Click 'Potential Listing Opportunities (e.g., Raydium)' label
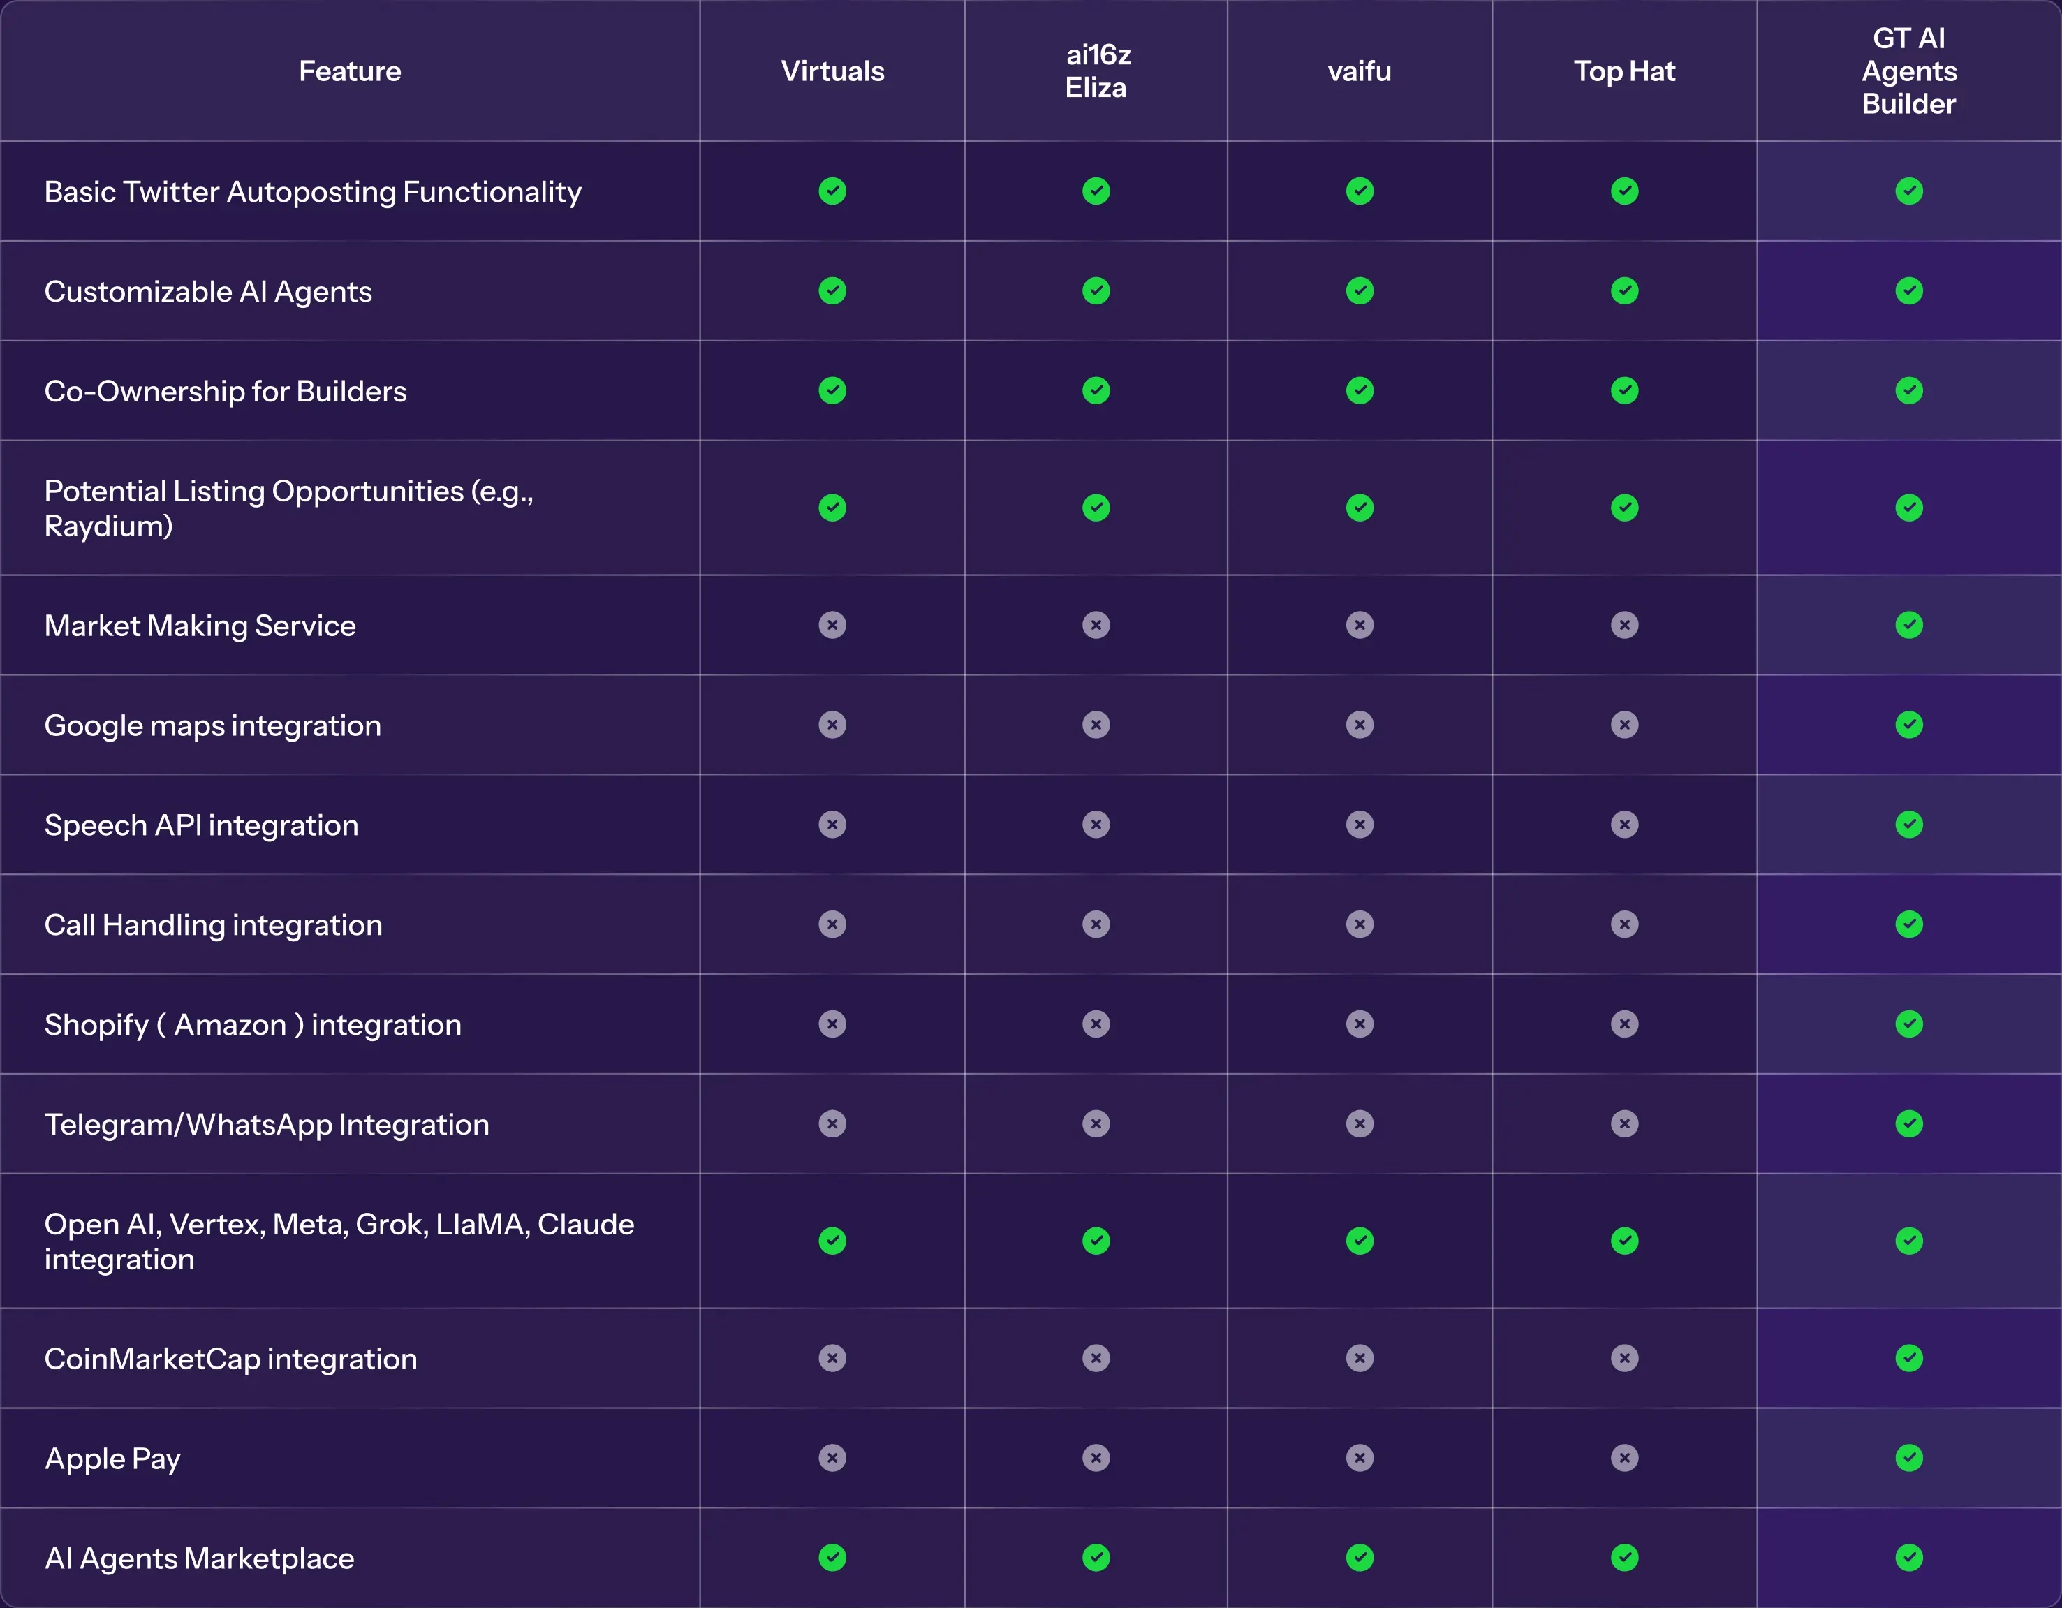2062x1608 pixels. 289,508
